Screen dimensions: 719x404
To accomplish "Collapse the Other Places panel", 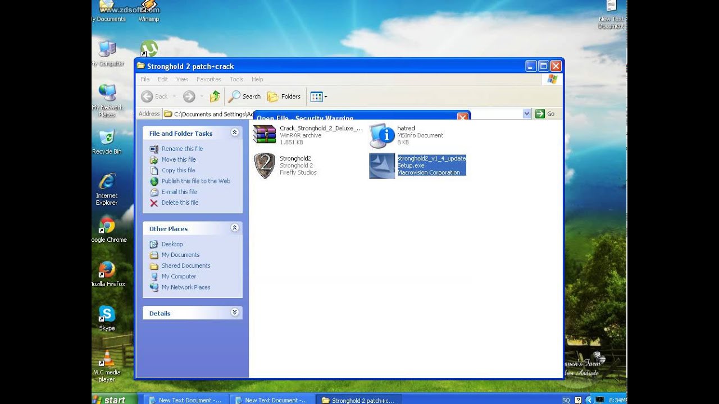I will point(235,228).
